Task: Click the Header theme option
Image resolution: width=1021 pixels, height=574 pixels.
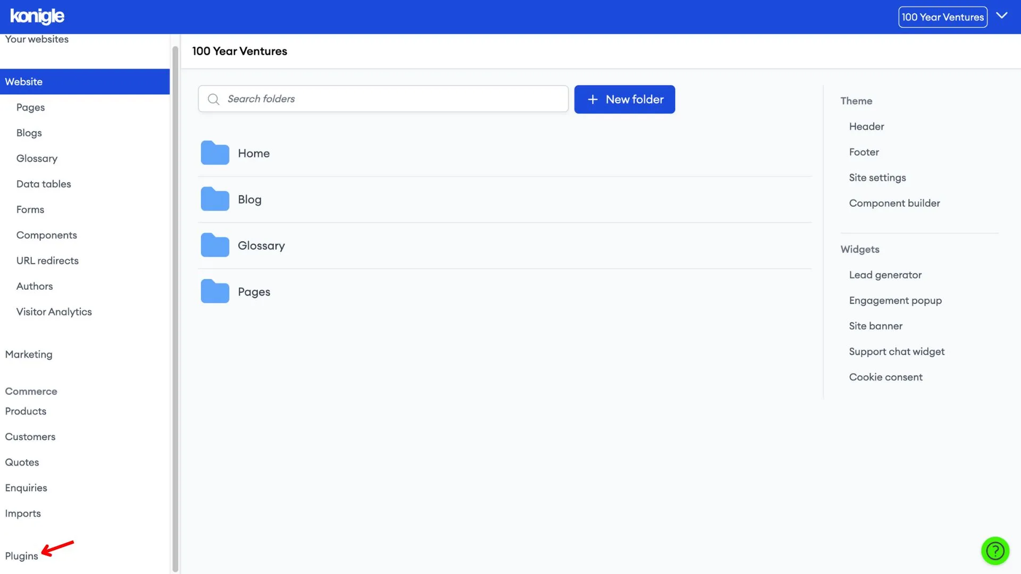Action: [866, 126]
